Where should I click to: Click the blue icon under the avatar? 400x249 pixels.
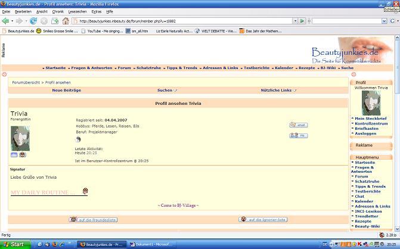[x=14, y=155]
